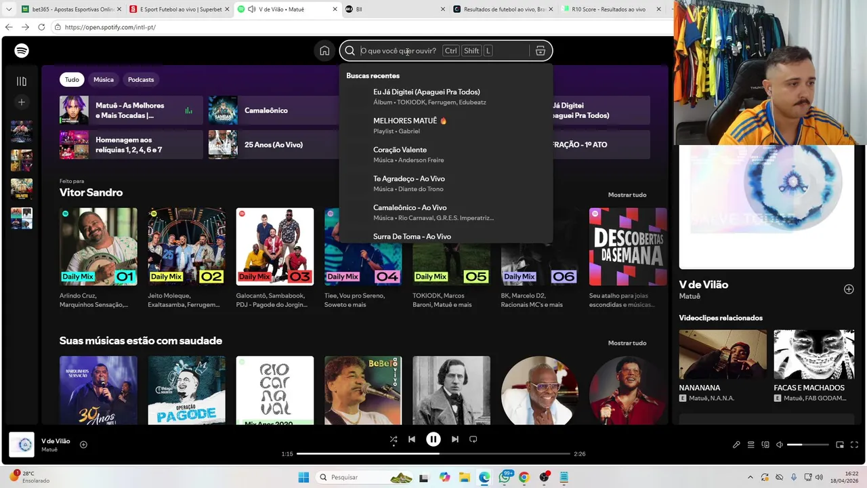Show lyrics with the microphone icon
This screenshot has height=488, width=867.
coord(736,445)
